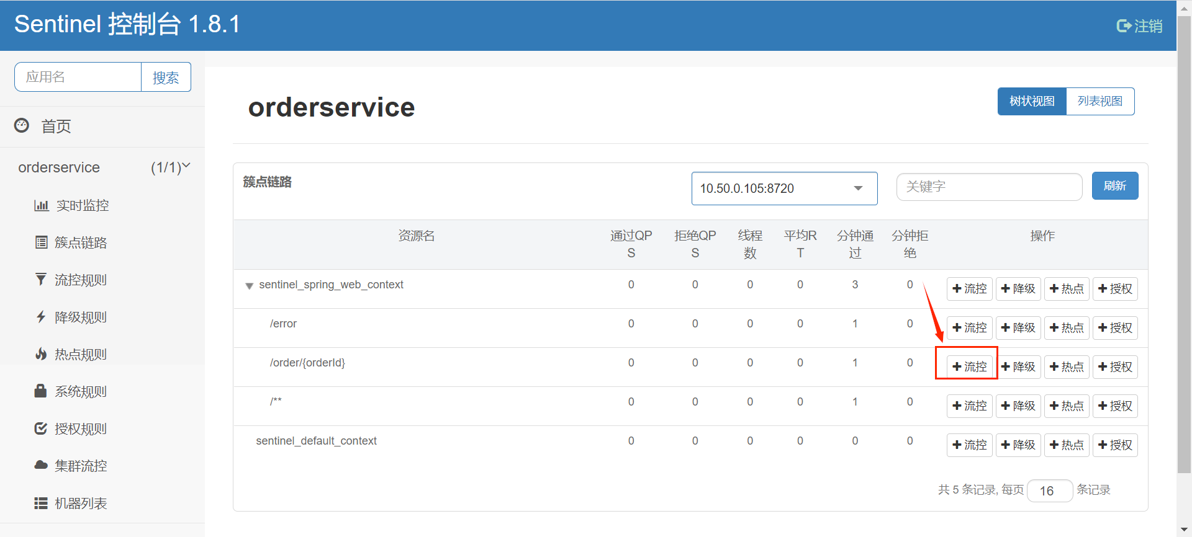Open the machine dropdown 10.50.0.105:8720
This screenshot has width=1192, height=537.
point(784,189)
